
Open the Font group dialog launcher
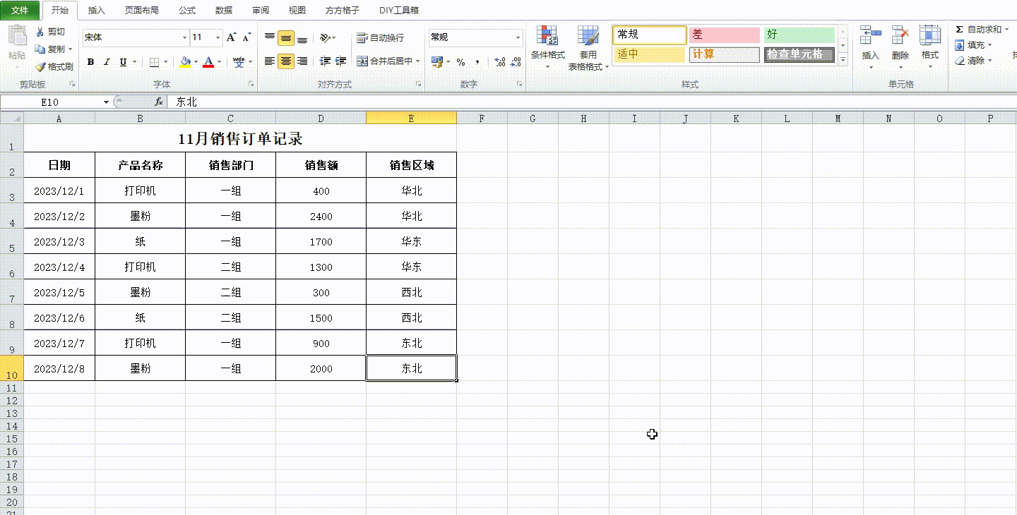(251, 84)
